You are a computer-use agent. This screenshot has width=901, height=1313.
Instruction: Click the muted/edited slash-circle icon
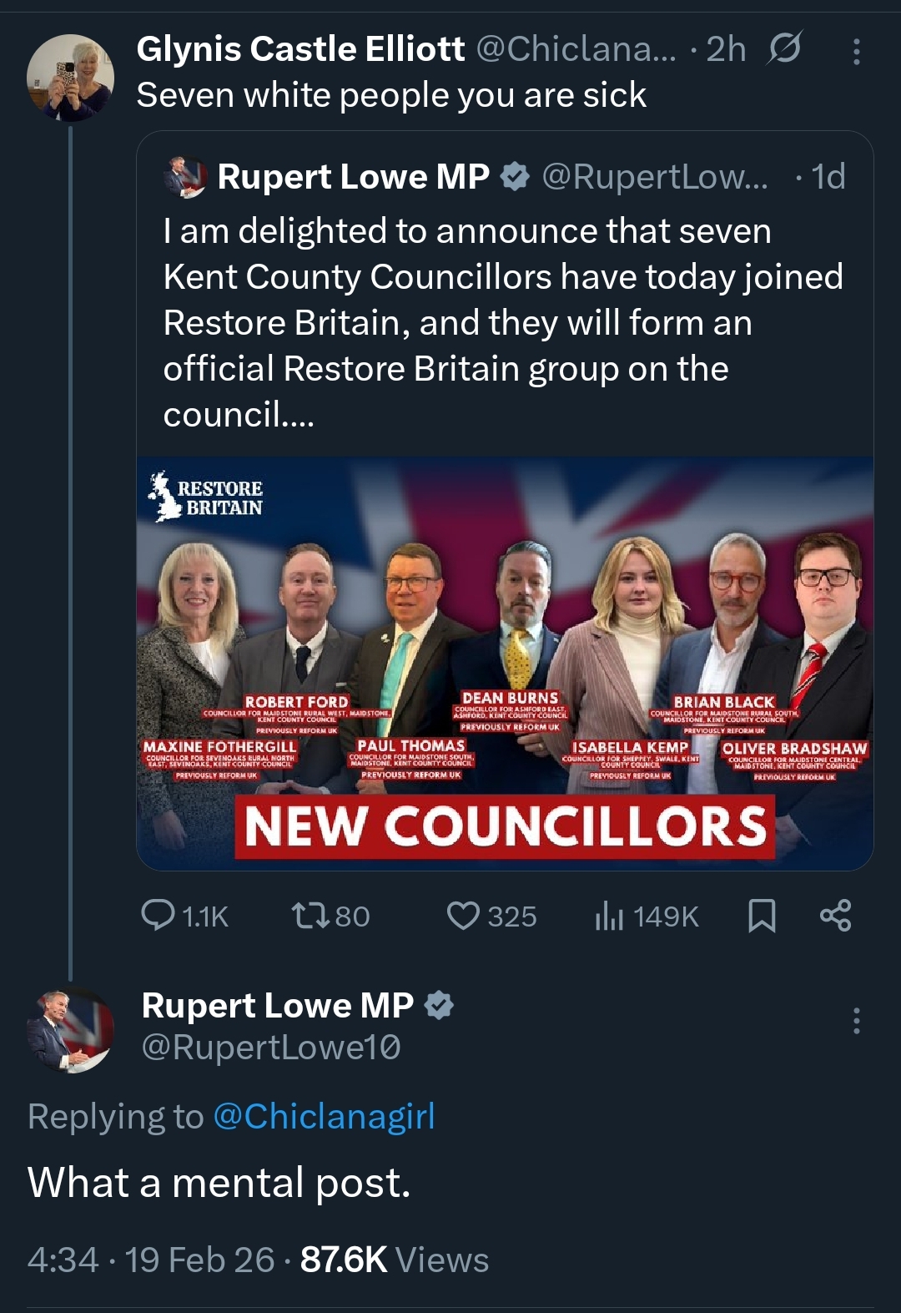tap(784, 48)
